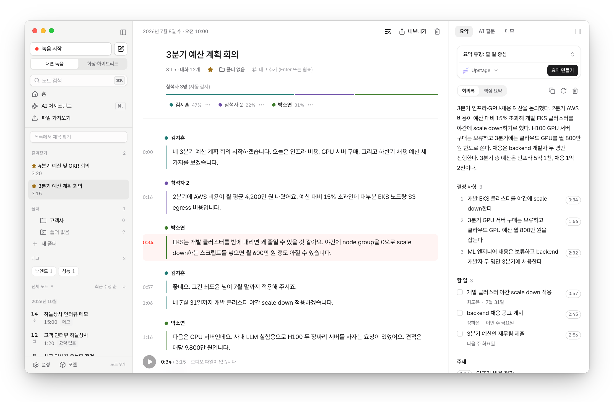Copy the summary with copy icon

[x=552, y=91]
